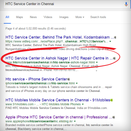The image size is (131, 131).
Task: Expand dropdown arrow beside htcmobileservicechennai.in URL
Action: [x=97, y=62]
